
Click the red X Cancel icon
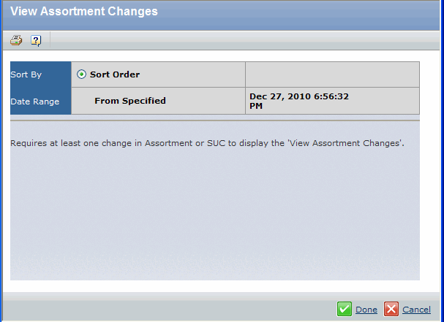(x=391, y=309)
